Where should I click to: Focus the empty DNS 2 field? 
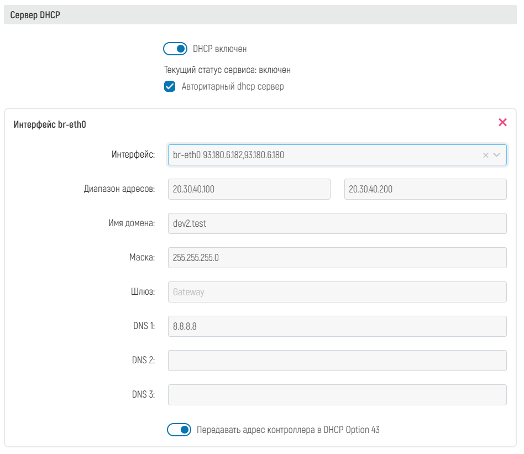(337, 361)
